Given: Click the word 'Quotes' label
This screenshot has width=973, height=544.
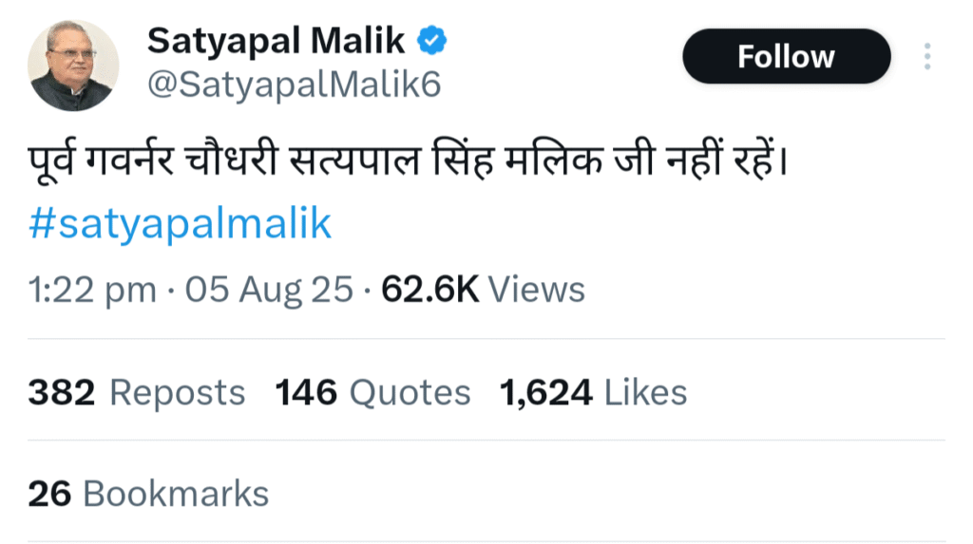Looking at the screenshot, I should click(410, 392).
